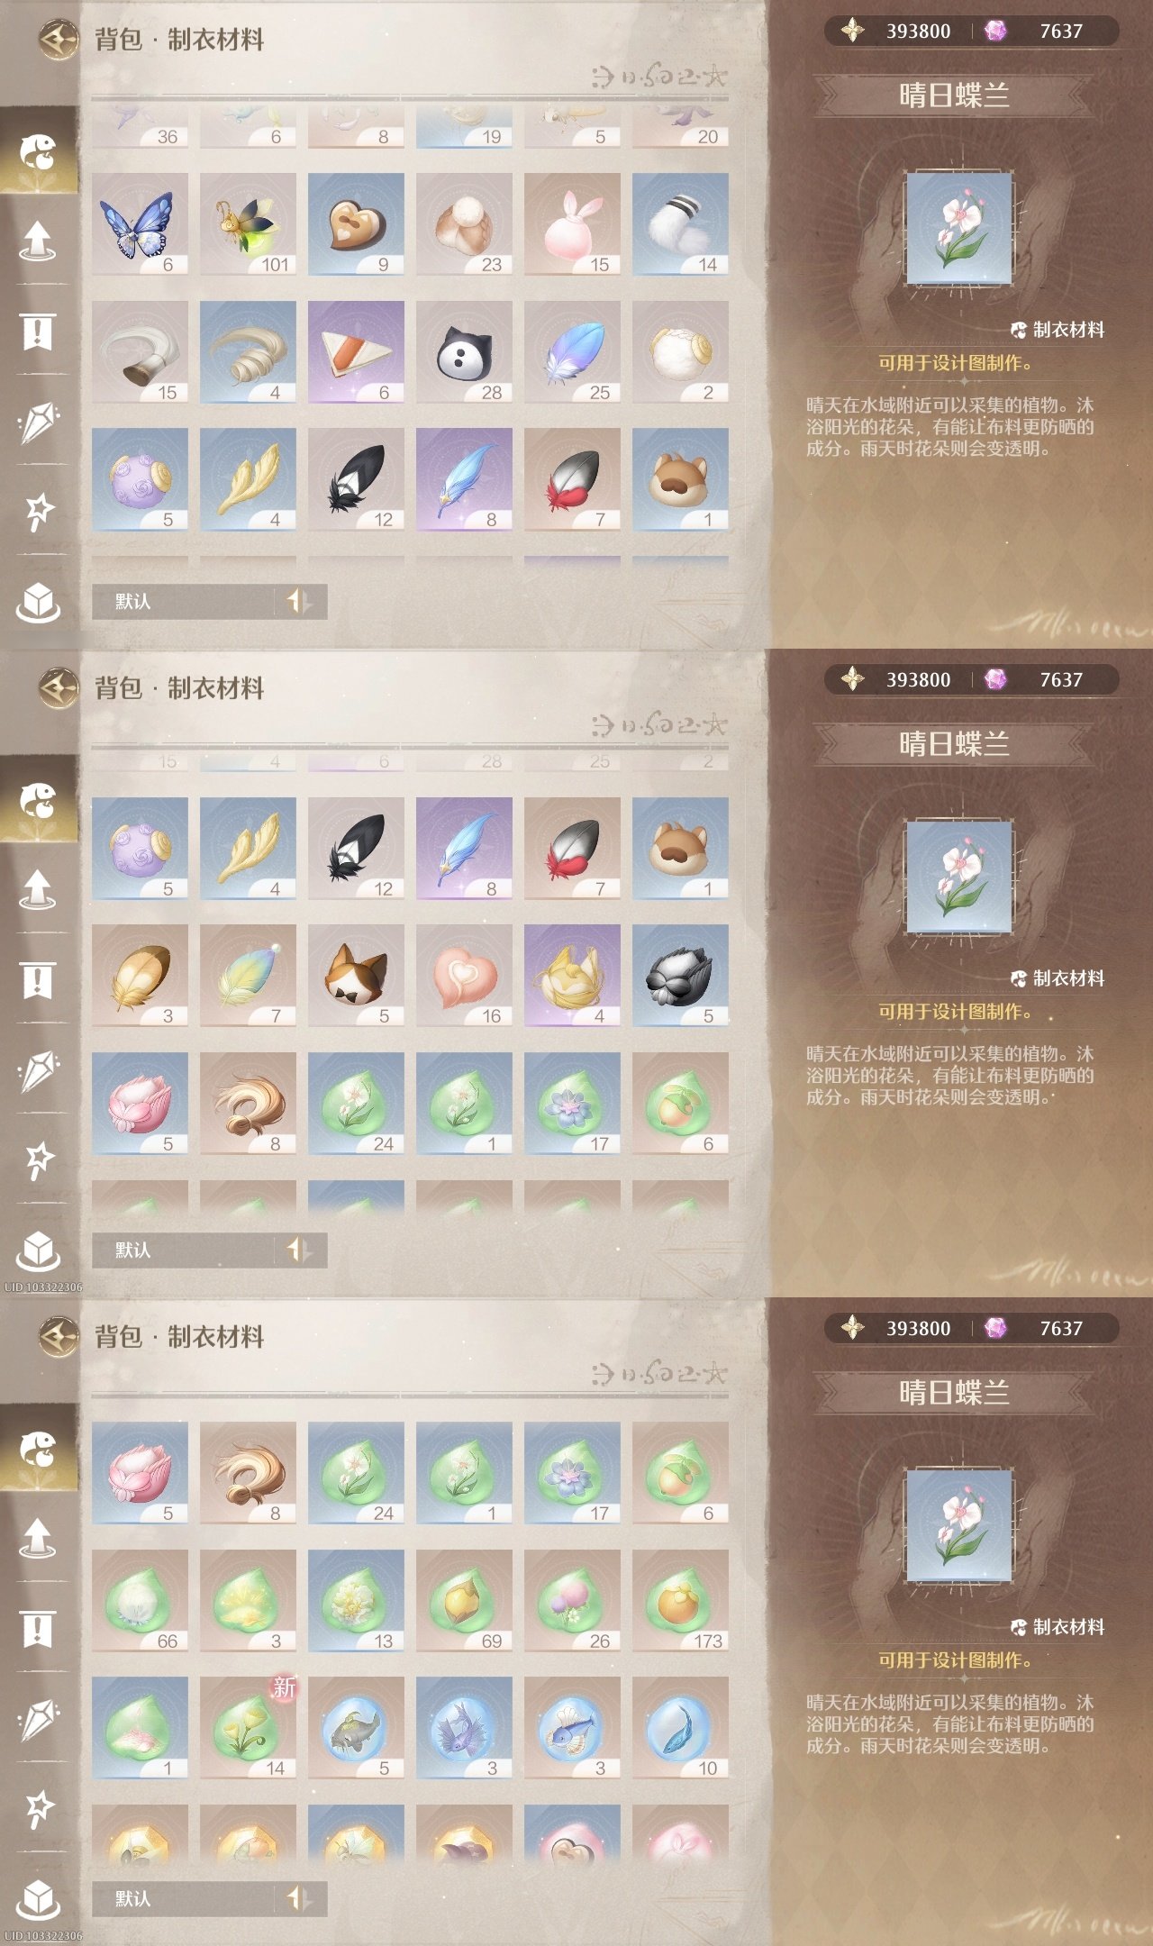This screenshot has height=1946, width=1153.
Task: Select the firefly material showing 101
Action: coord(248,224)
